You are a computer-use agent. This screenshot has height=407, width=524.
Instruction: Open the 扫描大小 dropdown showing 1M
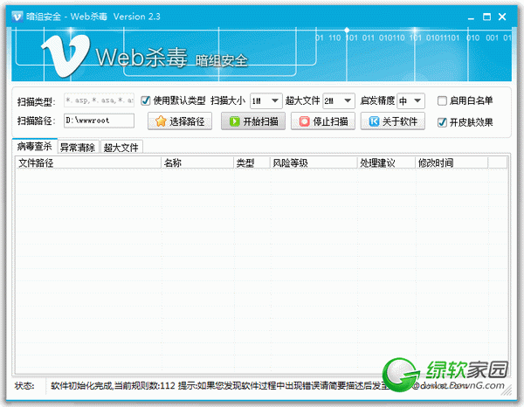(266, 100)
